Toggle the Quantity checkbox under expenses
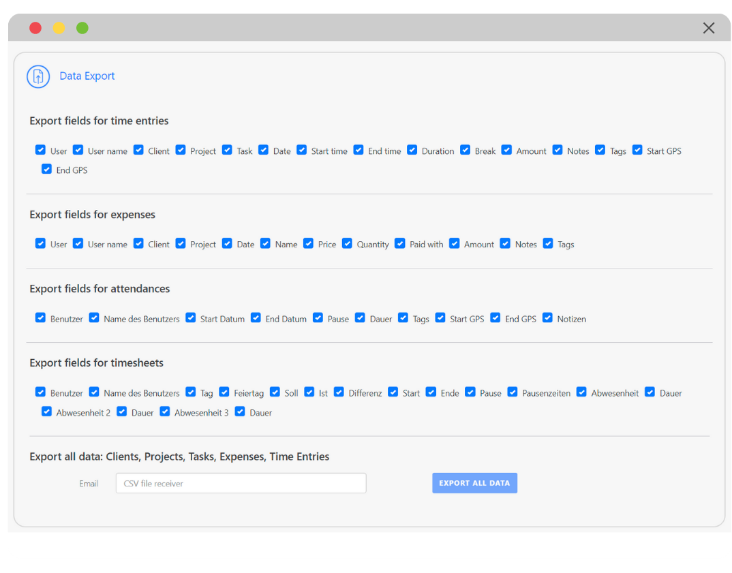 pyautogui.click(x=348, y=243)
